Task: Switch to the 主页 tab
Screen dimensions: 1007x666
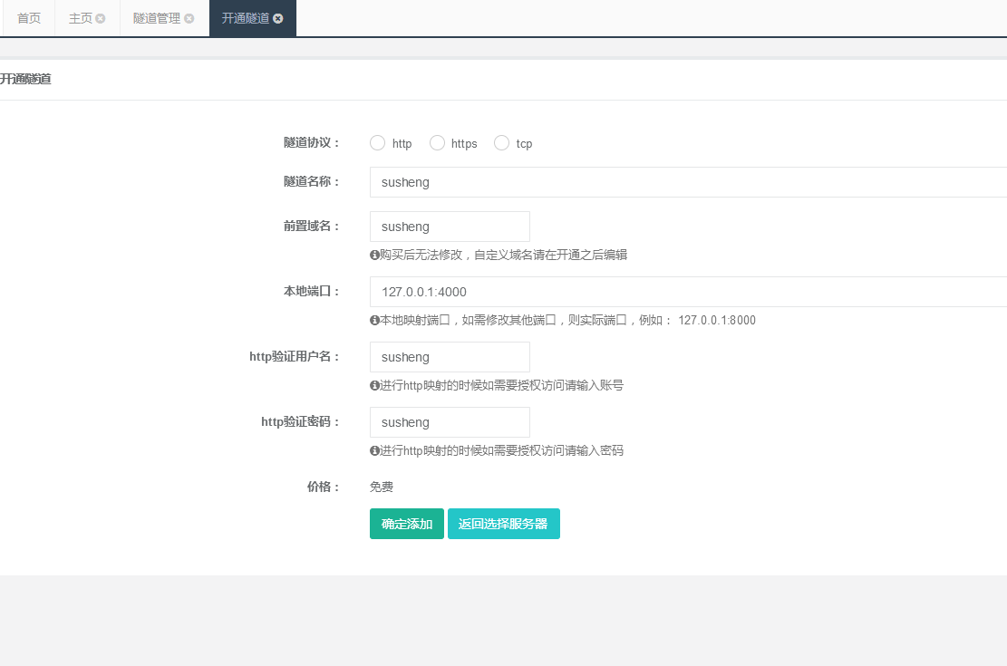Action: (x=81, y=19)
